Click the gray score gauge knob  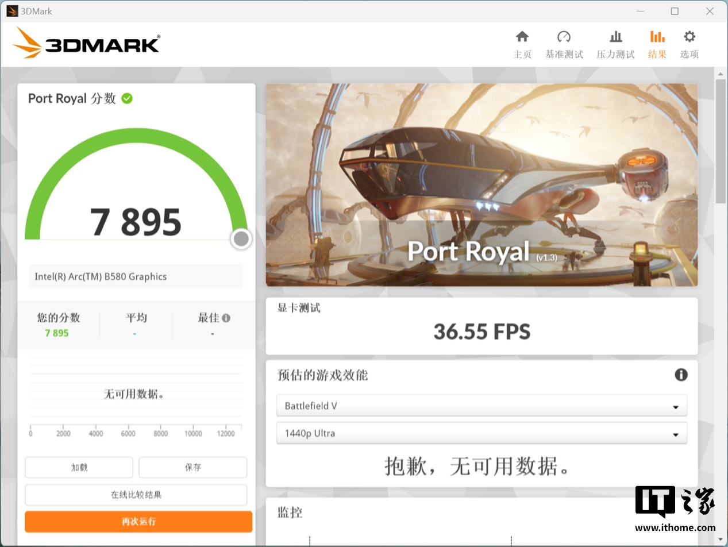241,238
